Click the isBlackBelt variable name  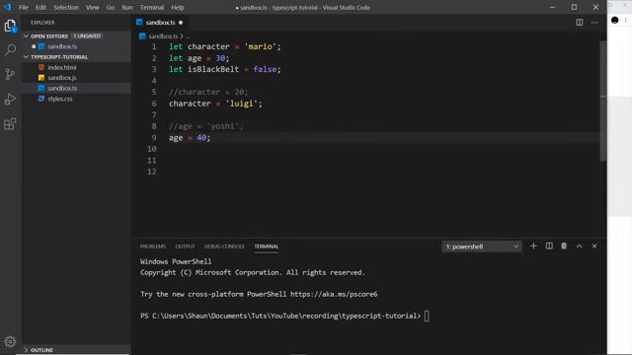[x=213, y=69]
